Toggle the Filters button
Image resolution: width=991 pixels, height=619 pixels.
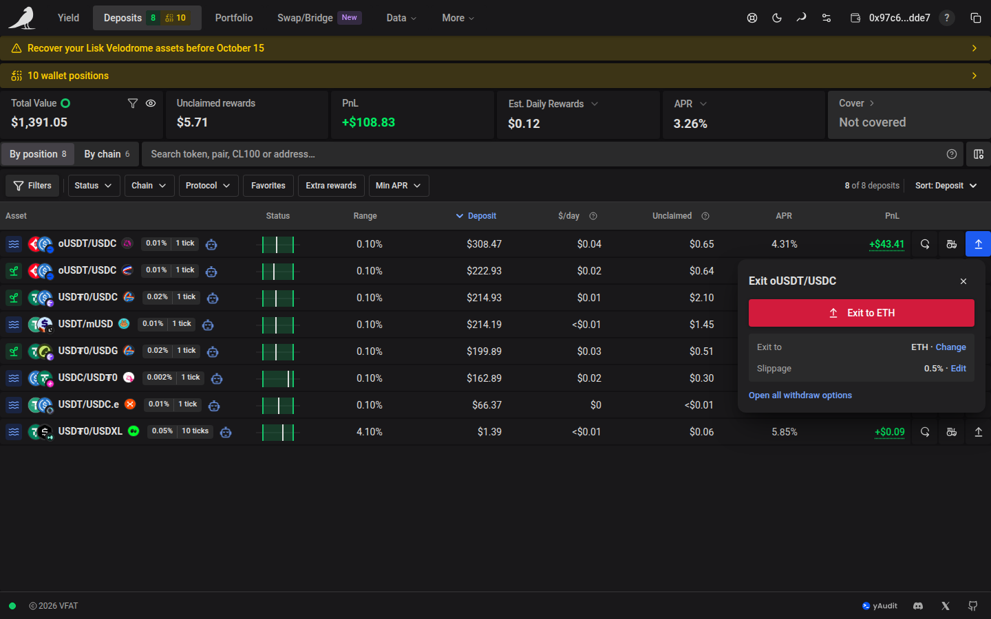[32, 186]
